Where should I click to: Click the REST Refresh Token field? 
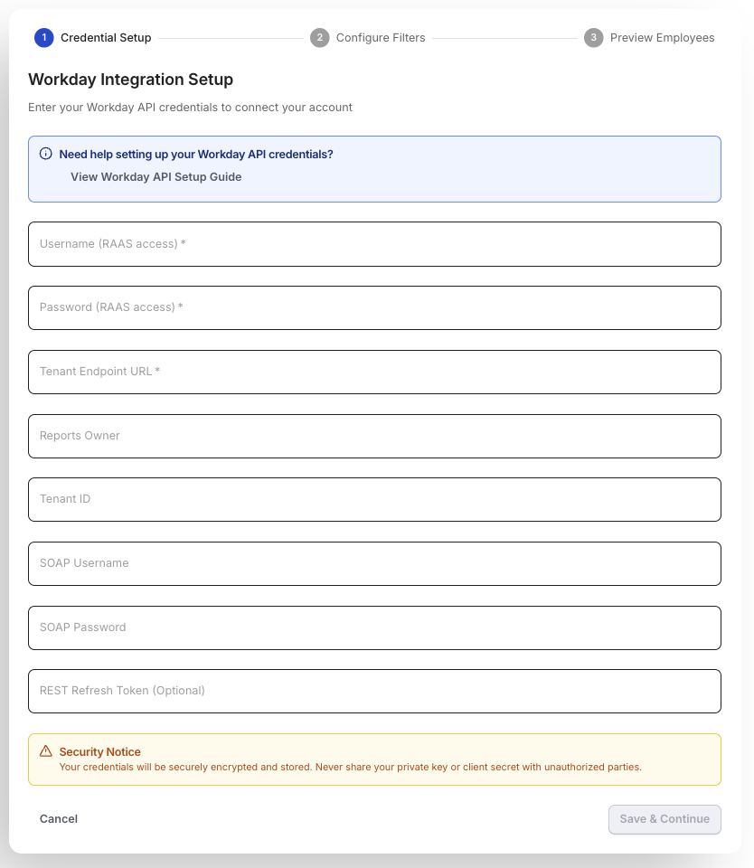pyautogui.click(x=375, y=692)
